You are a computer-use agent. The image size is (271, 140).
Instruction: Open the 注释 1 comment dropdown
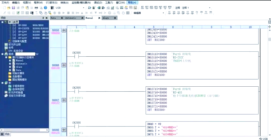[x=210, y=8]
